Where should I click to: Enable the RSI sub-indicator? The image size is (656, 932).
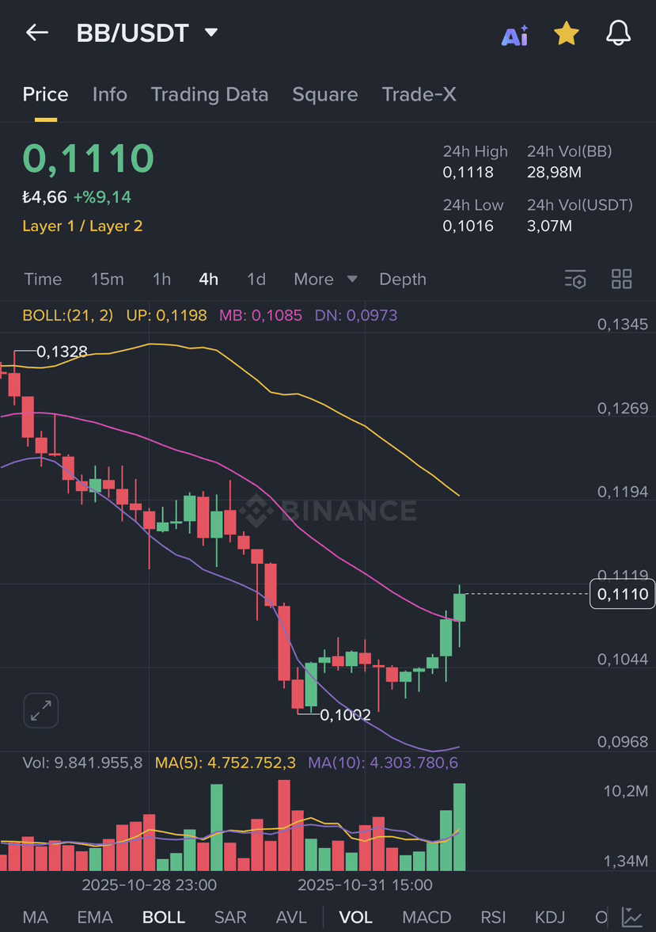point(493,917)
